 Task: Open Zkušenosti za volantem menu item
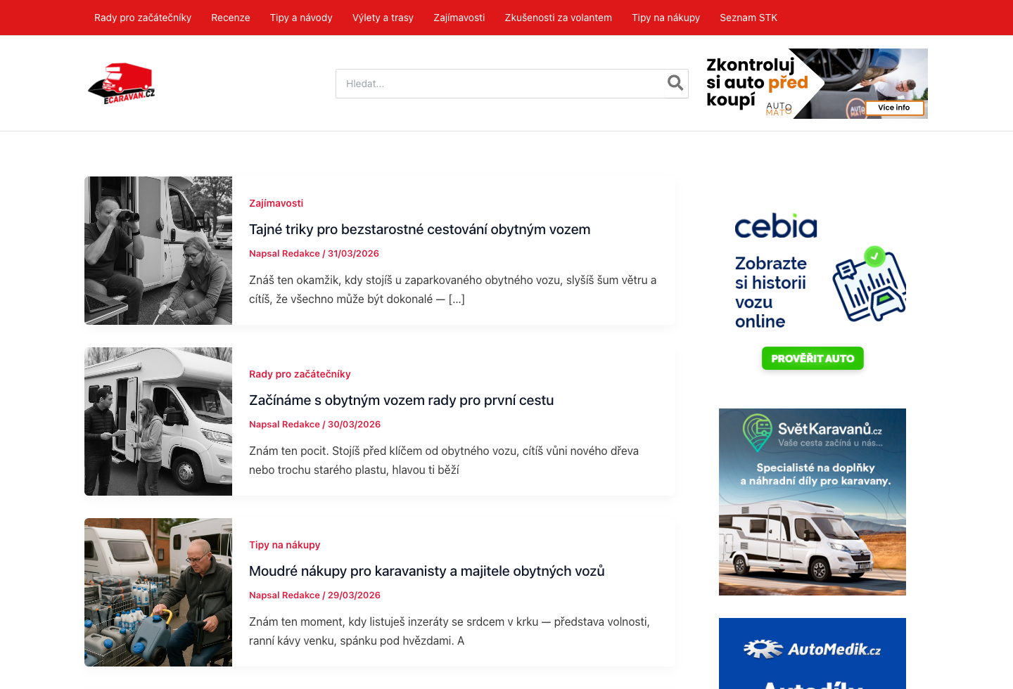pos(559,18)
